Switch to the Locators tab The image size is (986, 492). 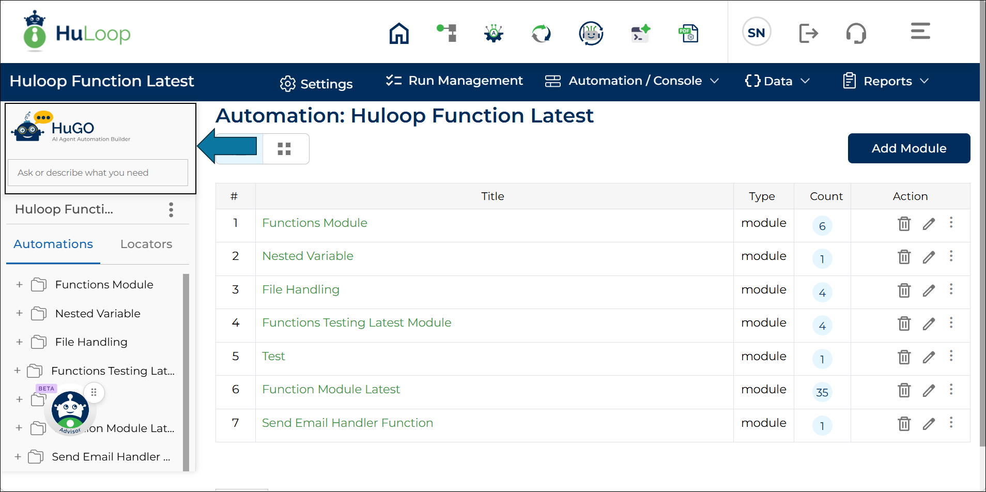pos(146,244)
